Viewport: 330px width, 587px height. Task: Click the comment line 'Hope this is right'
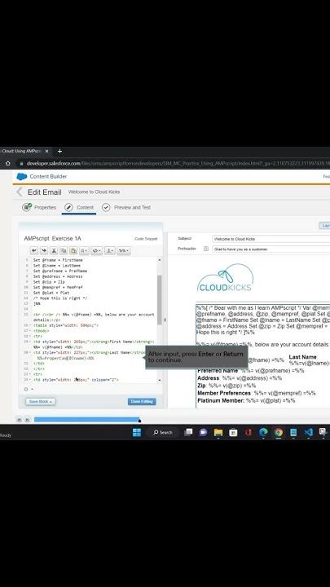click(60, 298)
